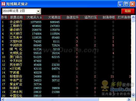Click the red app icon in title bar
Viewport: 136px width, 101px height.
(x=3, y=4)
